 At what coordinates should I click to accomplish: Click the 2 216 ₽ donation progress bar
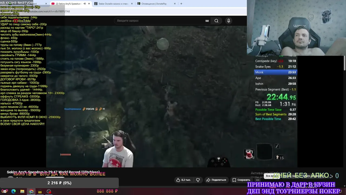tap(59, 183)
